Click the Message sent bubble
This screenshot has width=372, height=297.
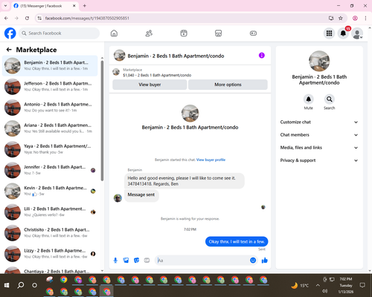point(141,195)
